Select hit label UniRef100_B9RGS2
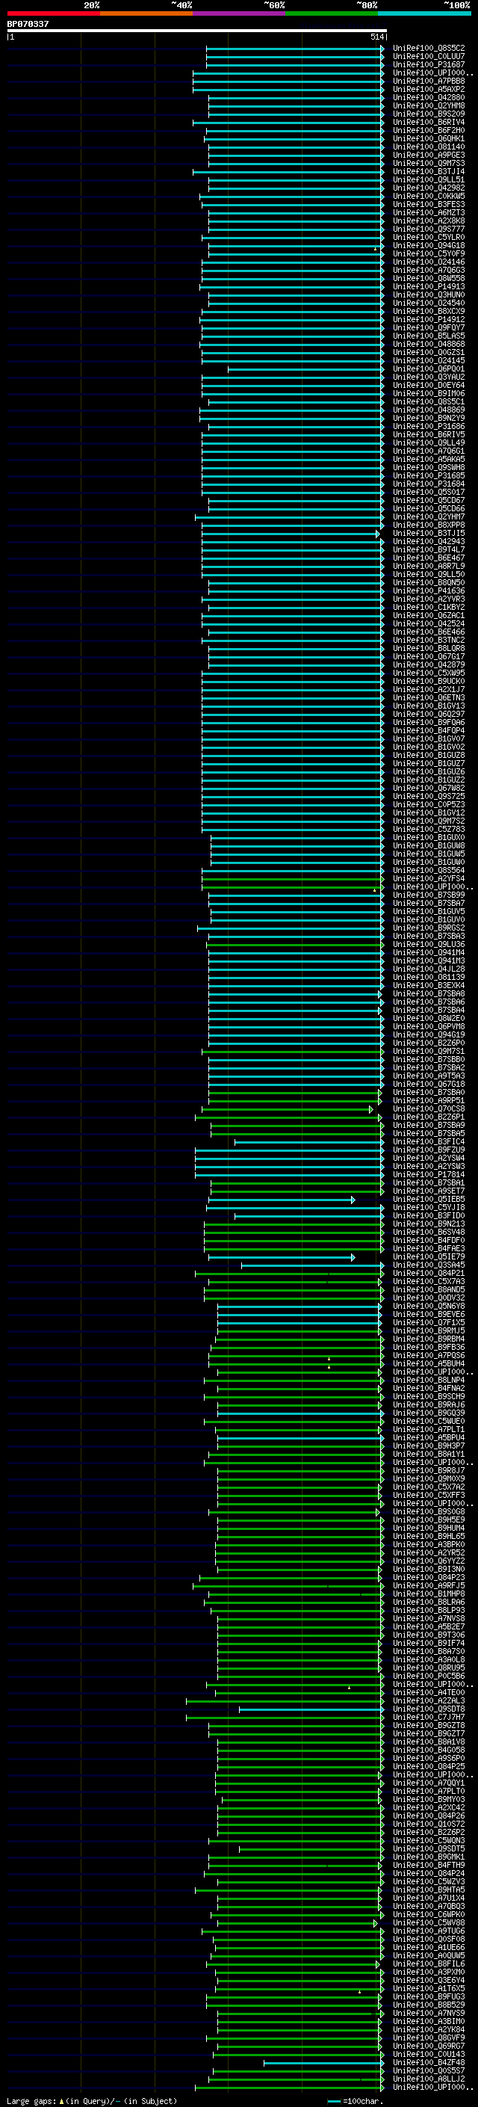This screenshot has width=478, height=2107. 429,928
